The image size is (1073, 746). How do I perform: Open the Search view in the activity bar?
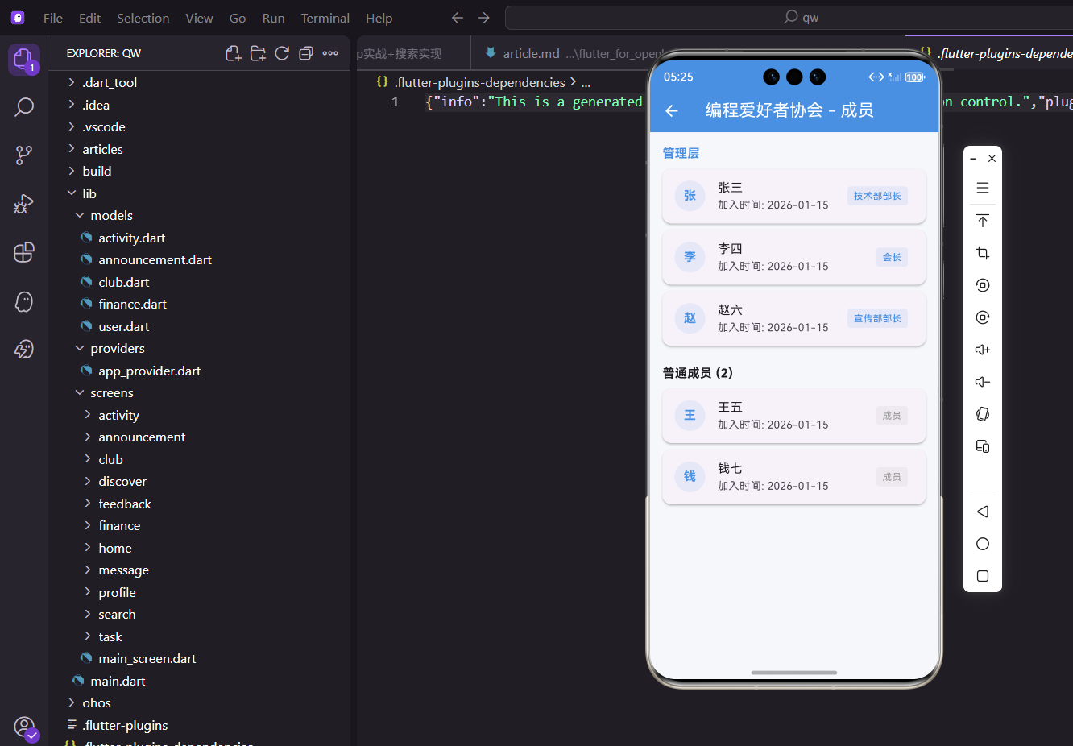coord(24,106)
